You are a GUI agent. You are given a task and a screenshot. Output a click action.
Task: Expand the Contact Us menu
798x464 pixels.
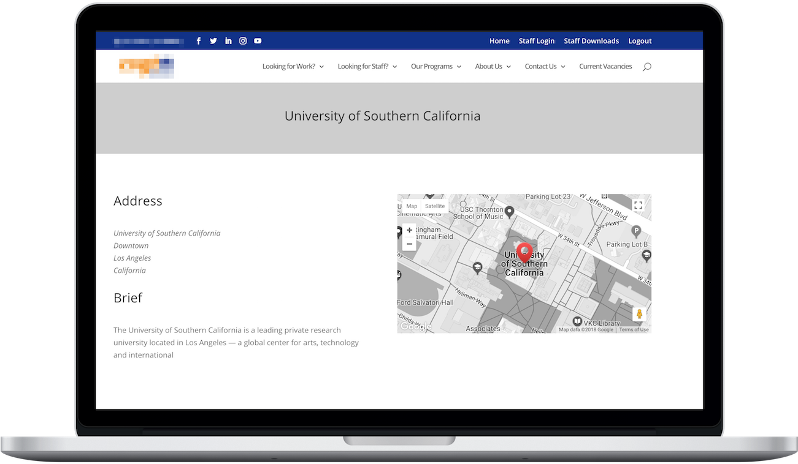[x=545, y=67]
